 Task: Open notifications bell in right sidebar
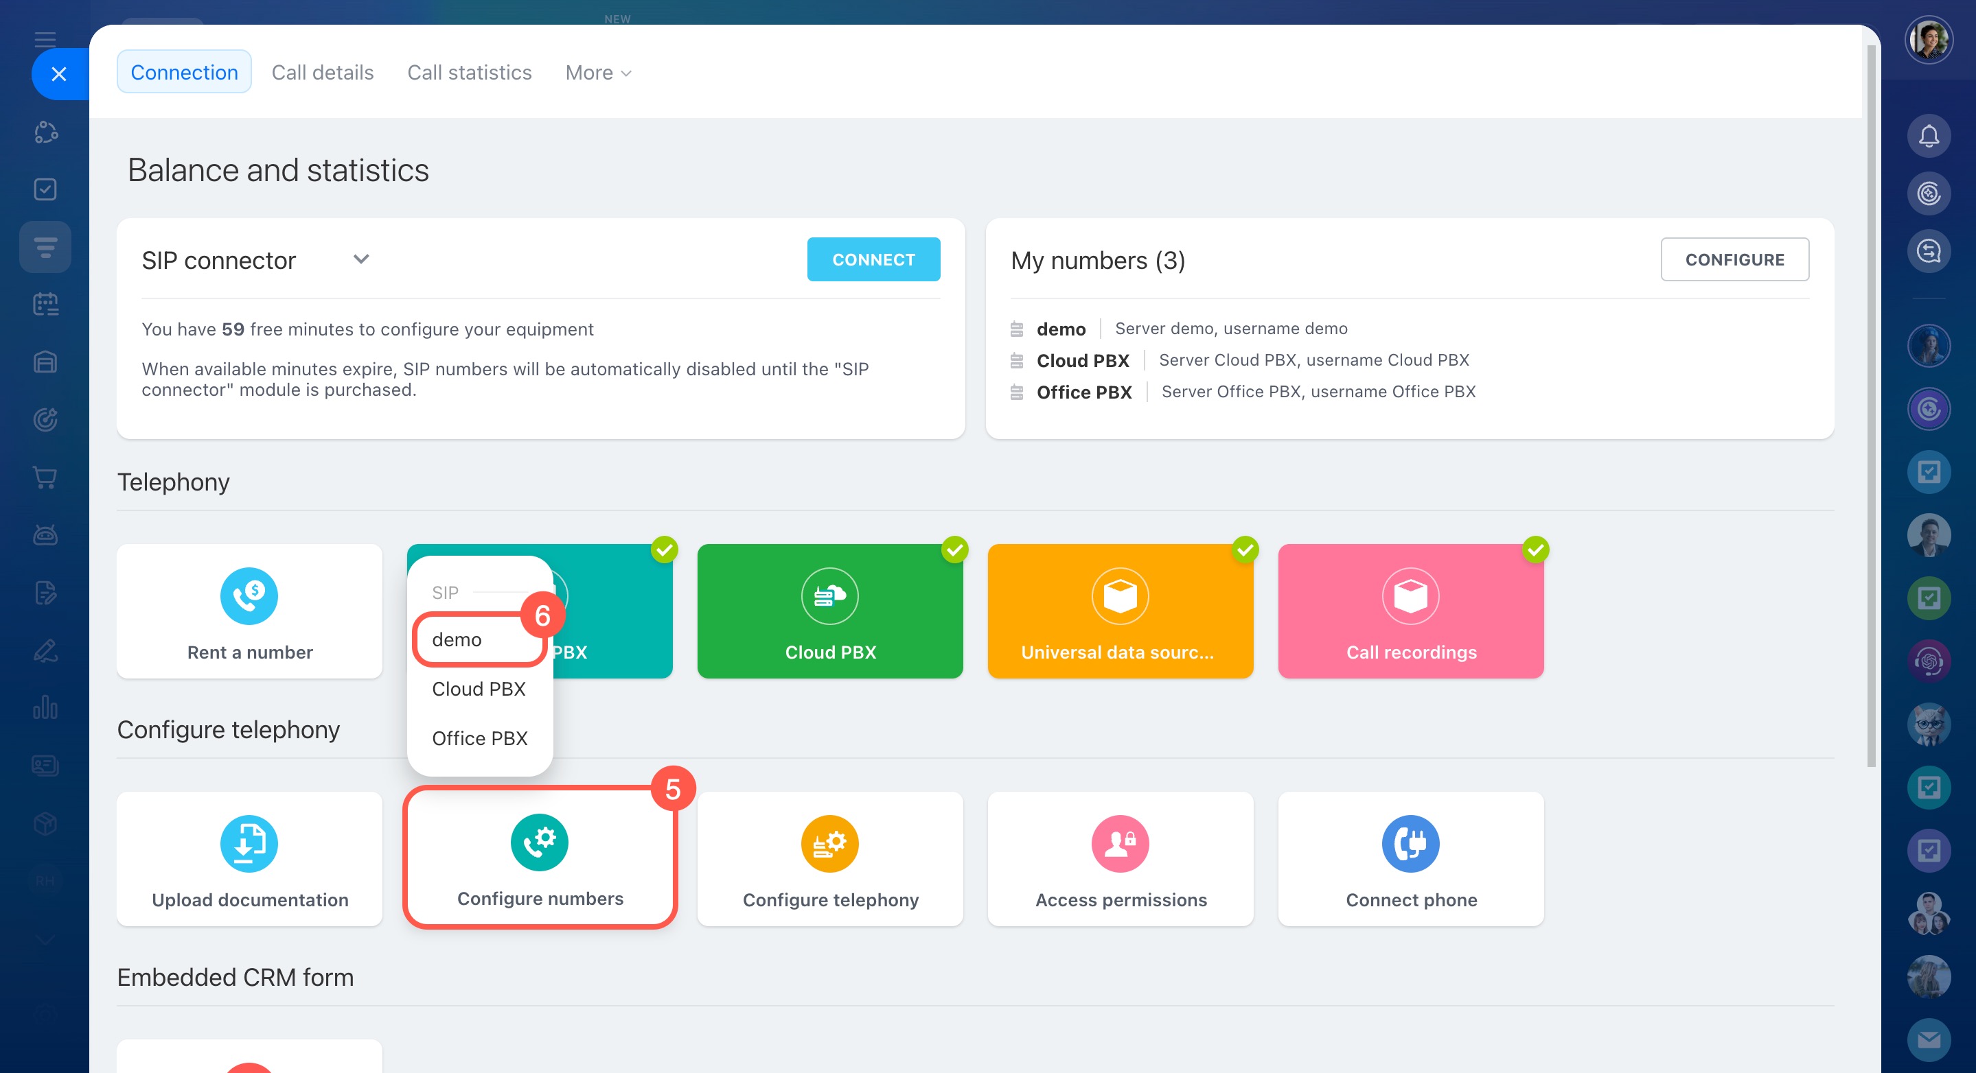pos(1928,137)
